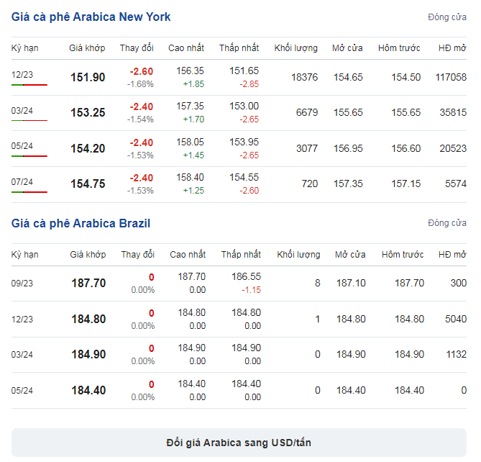Click the Thay đổi column header in Brazil table
Image resolution: width=481 pixels, height=462 pixels.
click(x=138, y=254)
